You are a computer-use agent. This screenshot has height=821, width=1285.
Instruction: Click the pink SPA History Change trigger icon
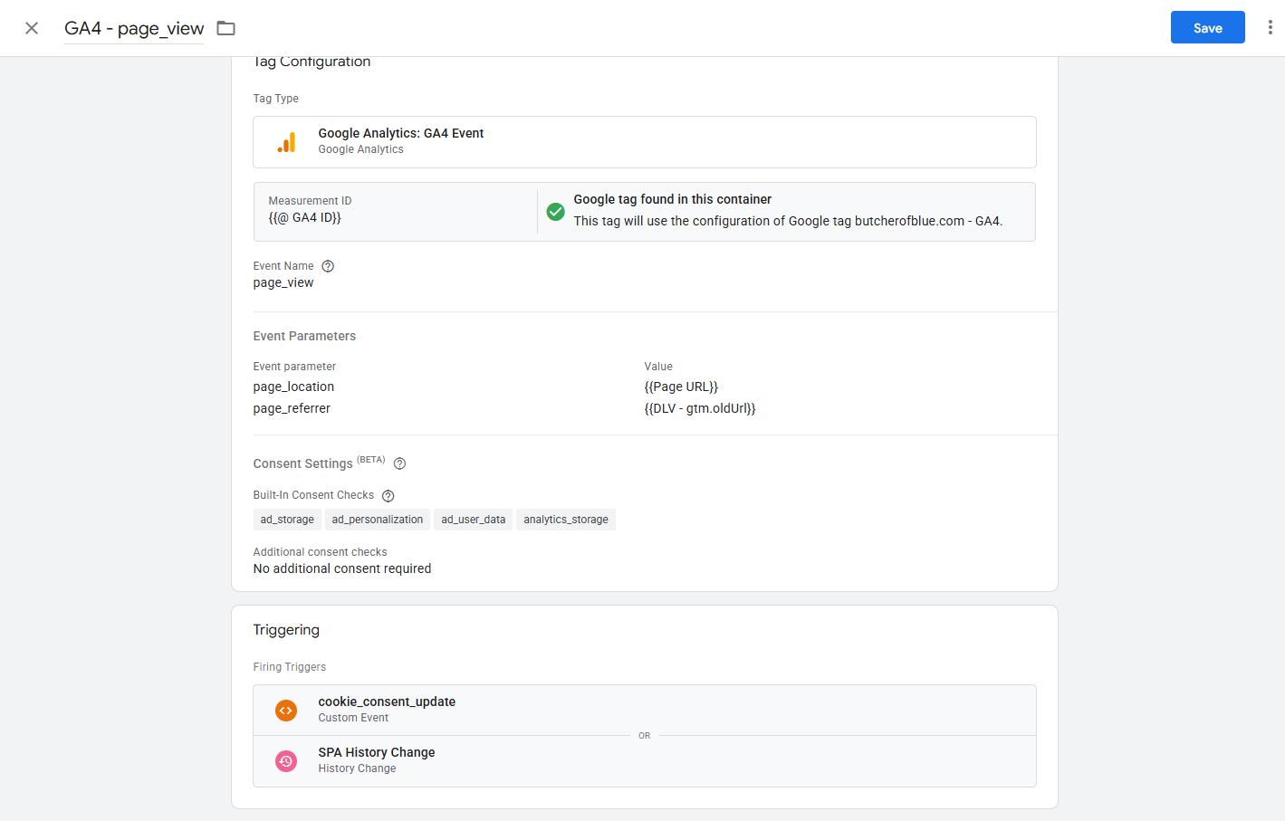286,761
